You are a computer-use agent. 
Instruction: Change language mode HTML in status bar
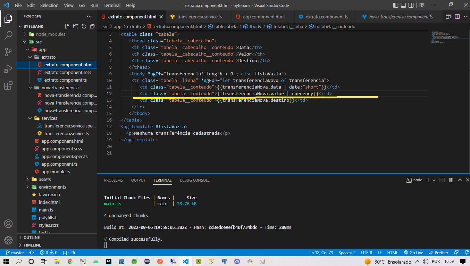pyautogui.click(x=393, y=253)
